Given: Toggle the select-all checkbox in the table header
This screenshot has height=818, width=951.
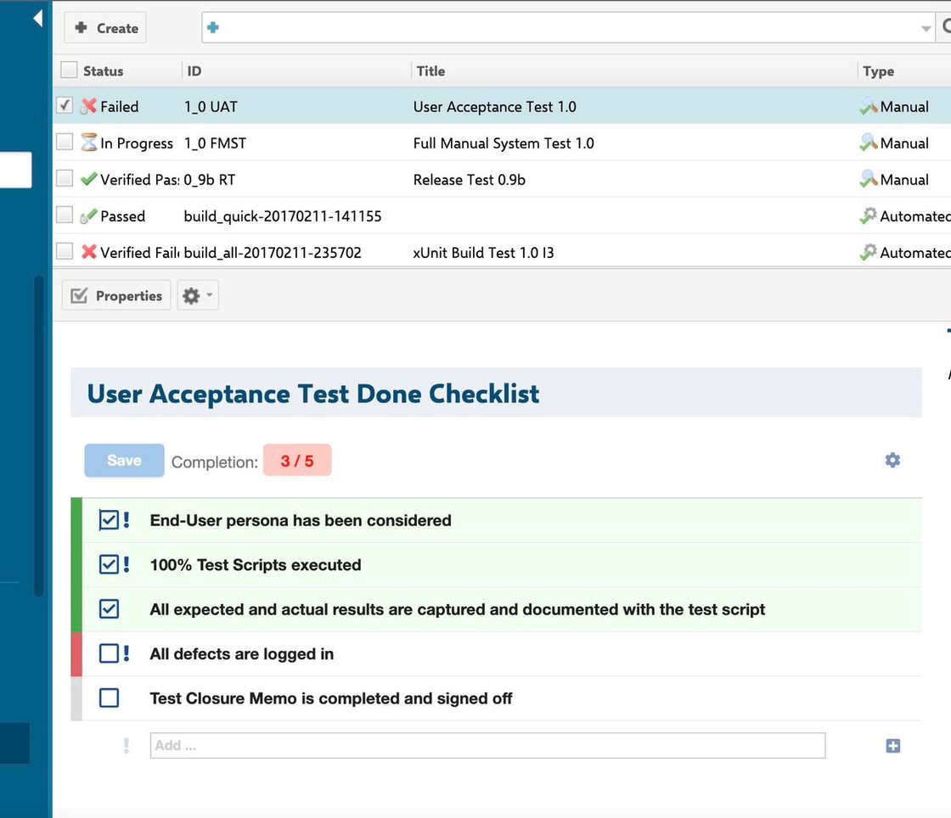Looking at the screenshot, I should click(x=69, y=70).
